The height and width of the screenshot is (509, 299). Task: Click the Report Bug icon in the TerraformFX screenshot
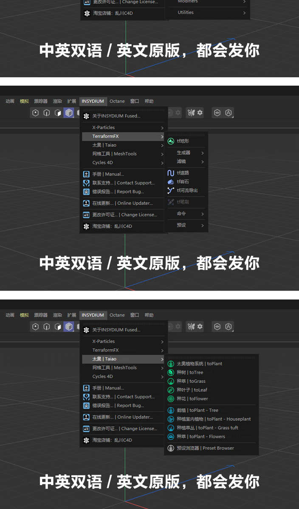point(87,192)
